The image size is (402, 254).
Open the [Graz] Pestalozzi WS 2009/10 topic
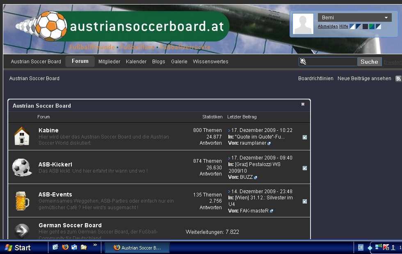point(255,167)
